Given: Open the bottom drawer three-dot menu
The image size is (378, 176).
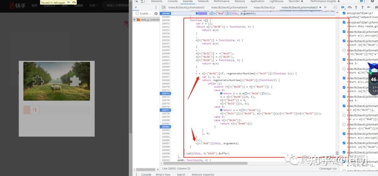Looking at the screenshot, I should pyautogui.click(x=136, y=174).
